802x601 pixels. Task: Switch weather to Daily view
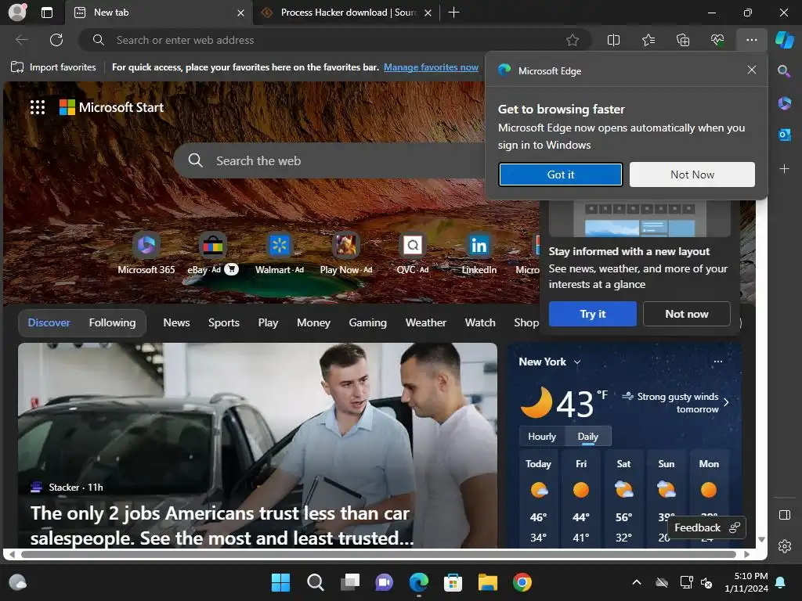[x=587, y=437]
